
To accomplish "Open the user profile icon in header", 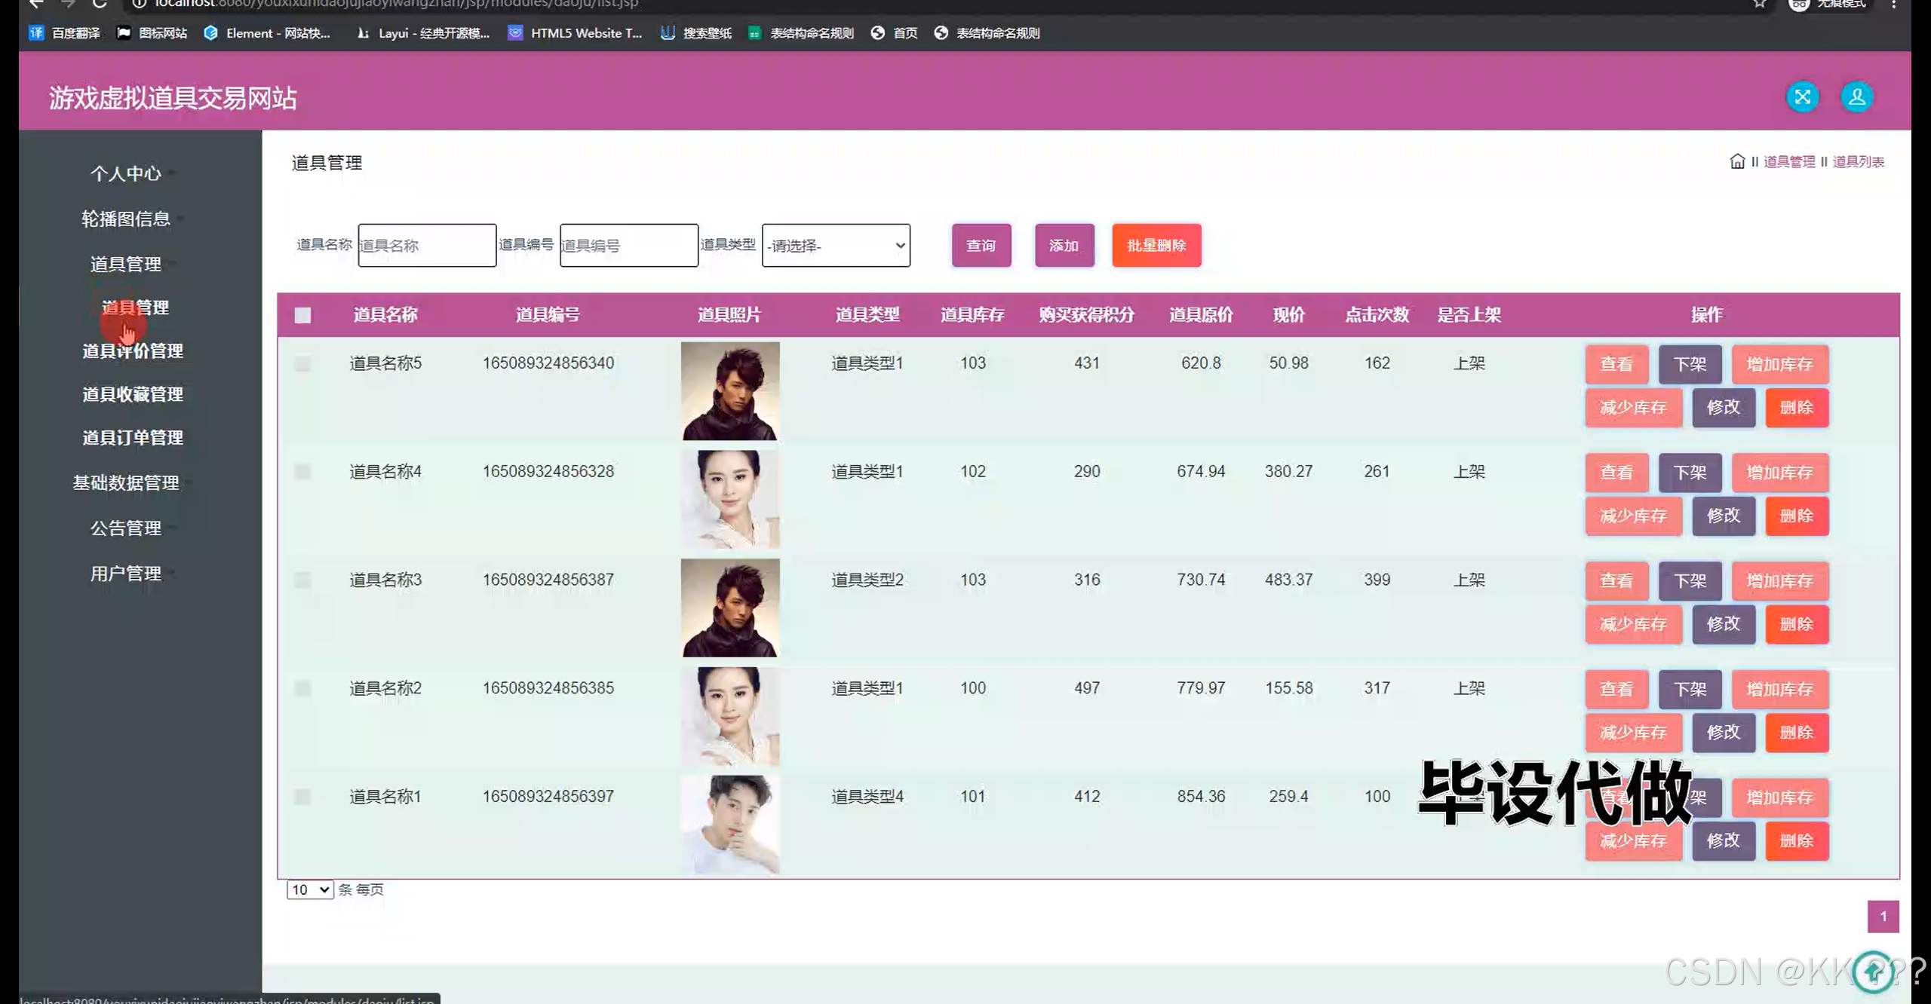I will pos(1856,97).
